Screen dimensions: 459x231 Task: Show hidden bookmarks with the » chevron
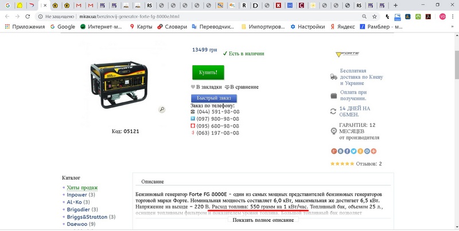(452, 26)
